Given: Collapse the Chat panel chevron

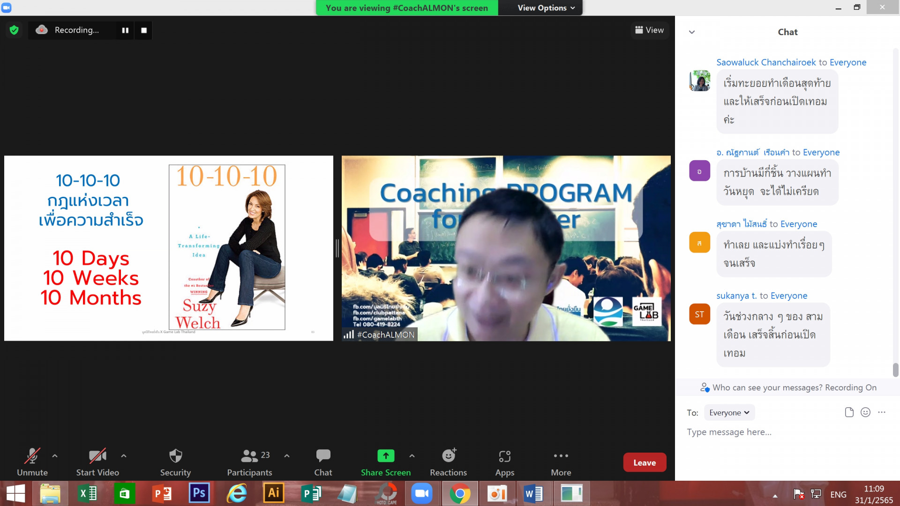Looking at the screenshot, I should [692, 32].
